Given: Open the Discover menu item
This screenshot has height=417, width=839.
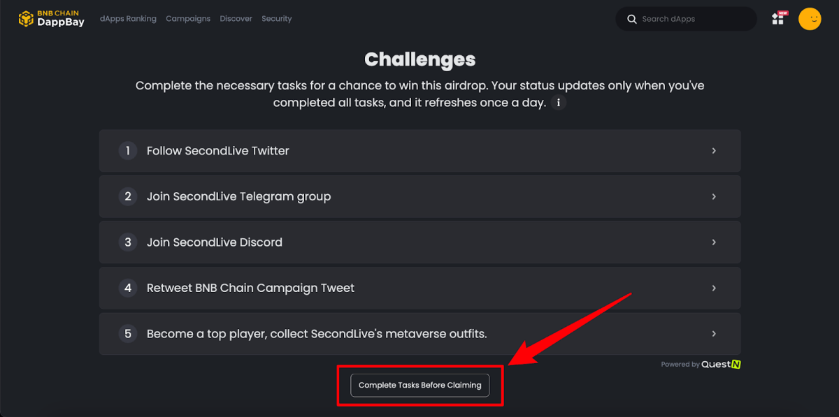Looking at the screenshot, I should (x=236, y=19).
